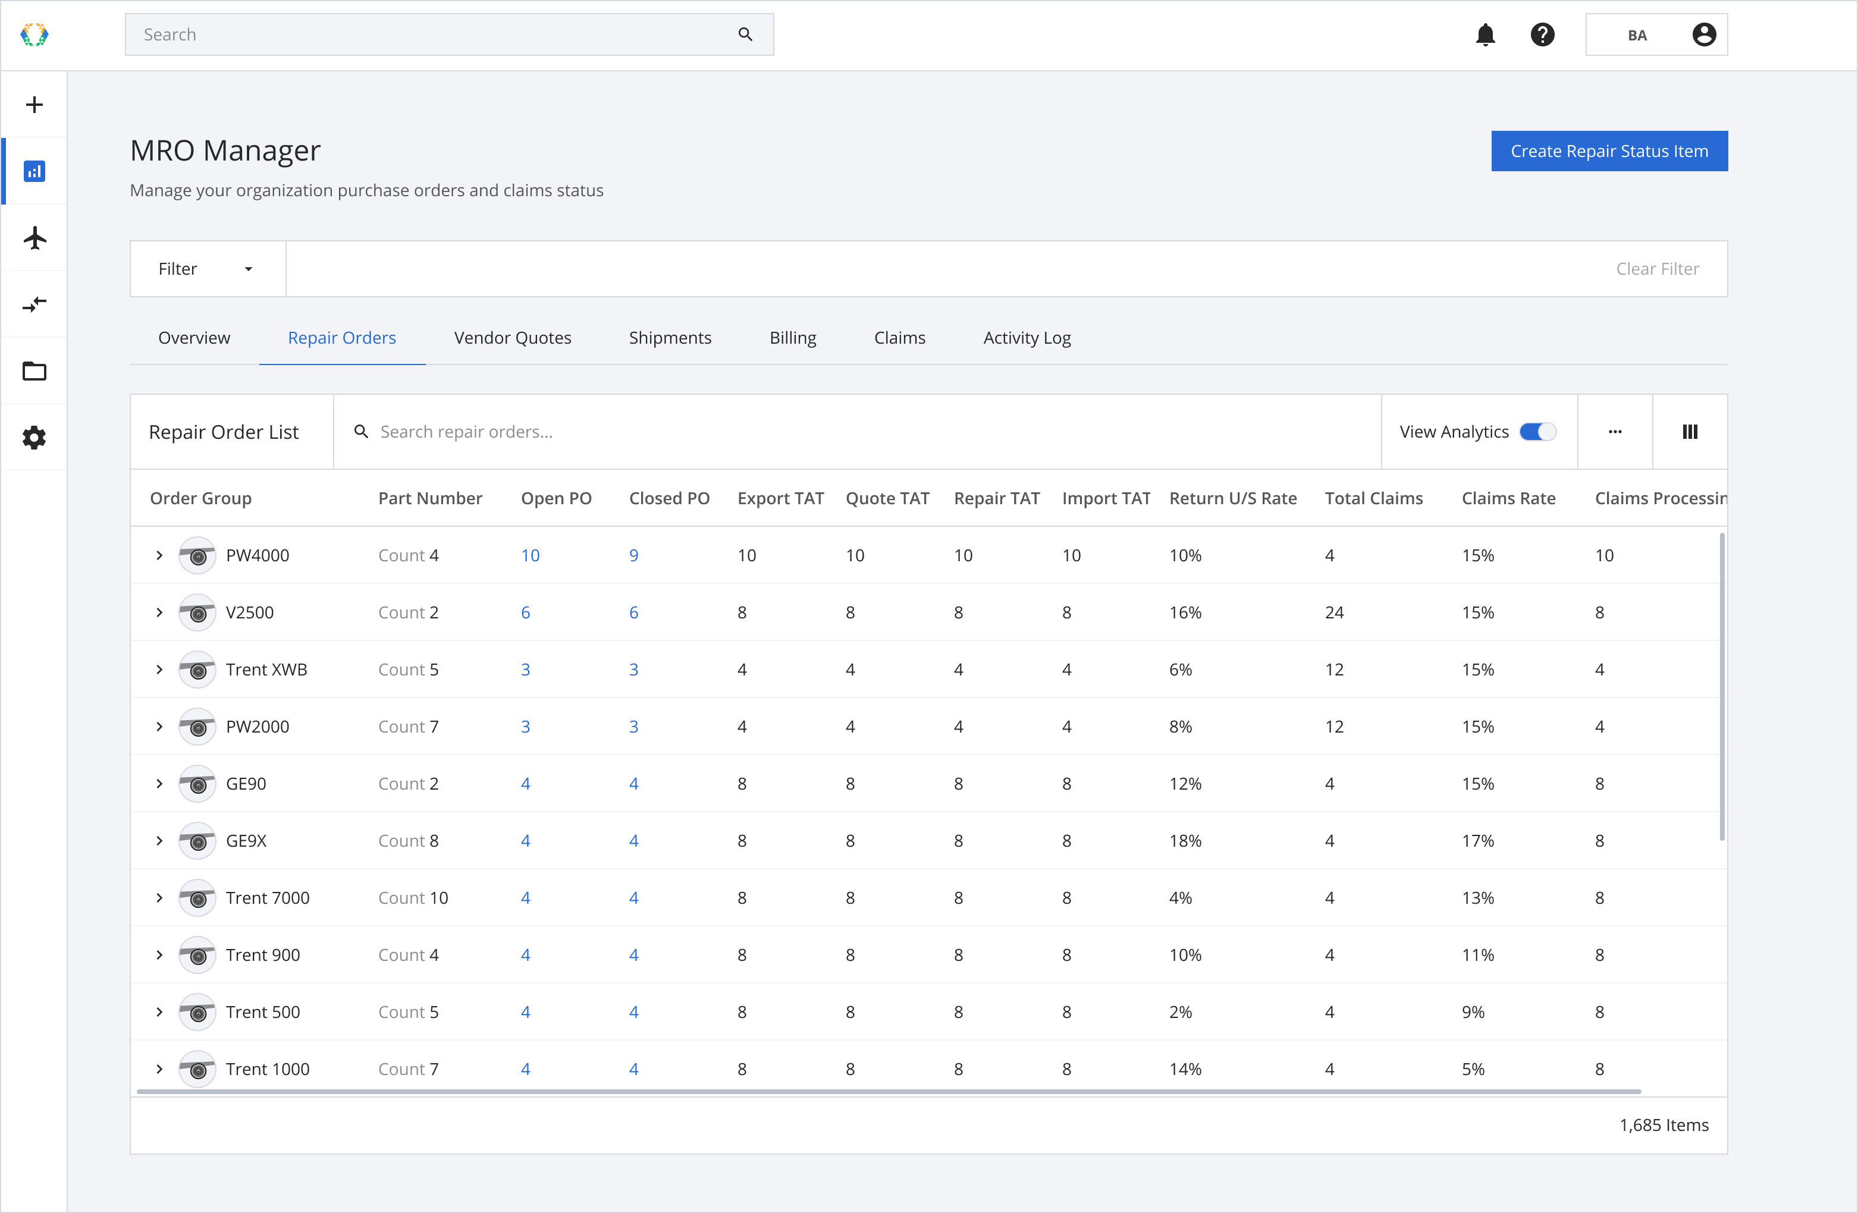Click the PW4000 engine thumbnail
Screen dimensions: 1858x1213
coord(197,556)
